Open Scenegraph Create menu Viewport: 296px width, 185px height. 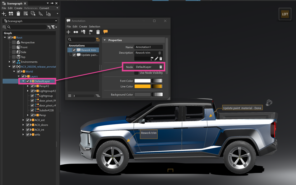[x=18, y=8]
